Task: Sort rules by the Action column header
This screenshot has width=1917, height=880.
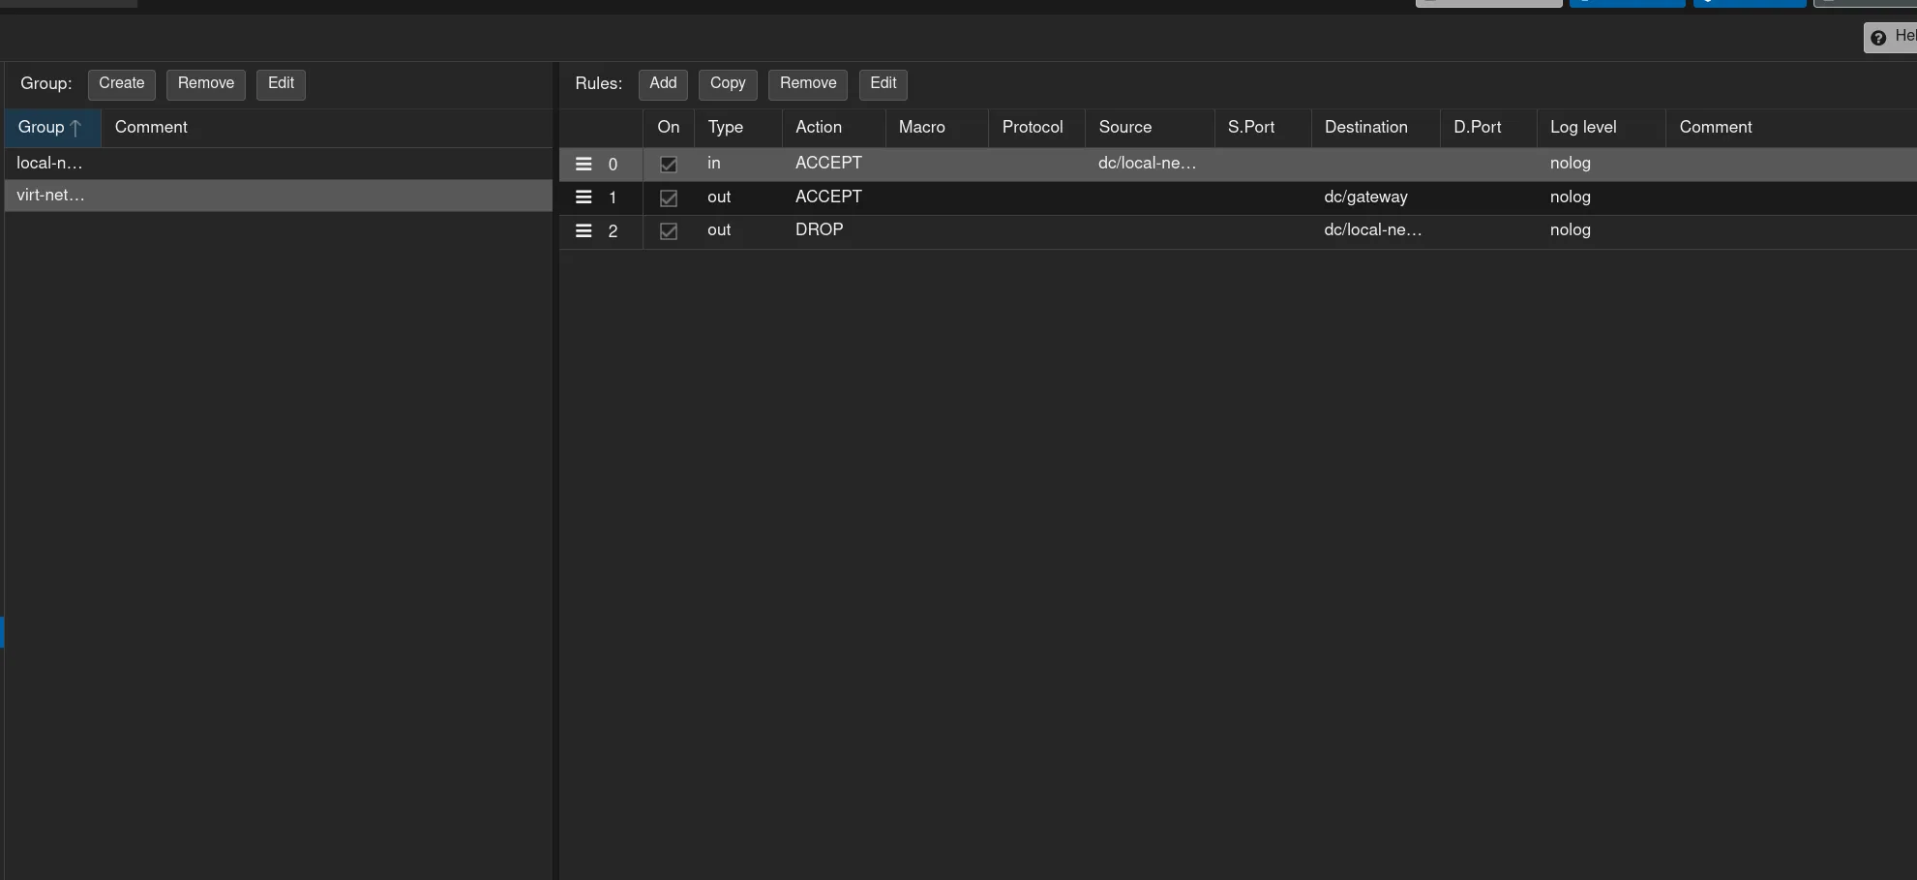Action: point(818,128)
